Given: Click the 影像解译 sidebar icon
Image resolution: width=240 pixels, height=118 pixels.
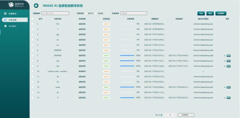Looking at the screenshot, I should [x=5, y=13].
